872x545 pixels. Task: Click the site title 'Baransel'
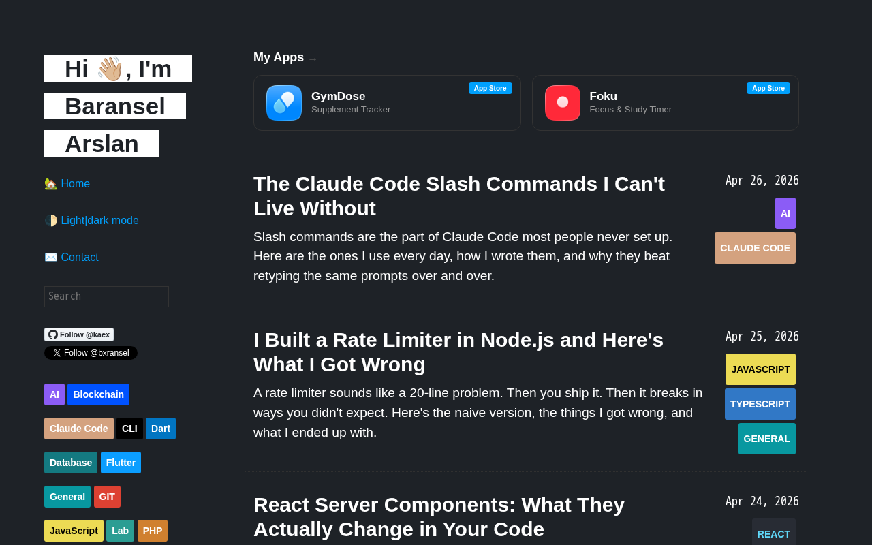(115, 106)
